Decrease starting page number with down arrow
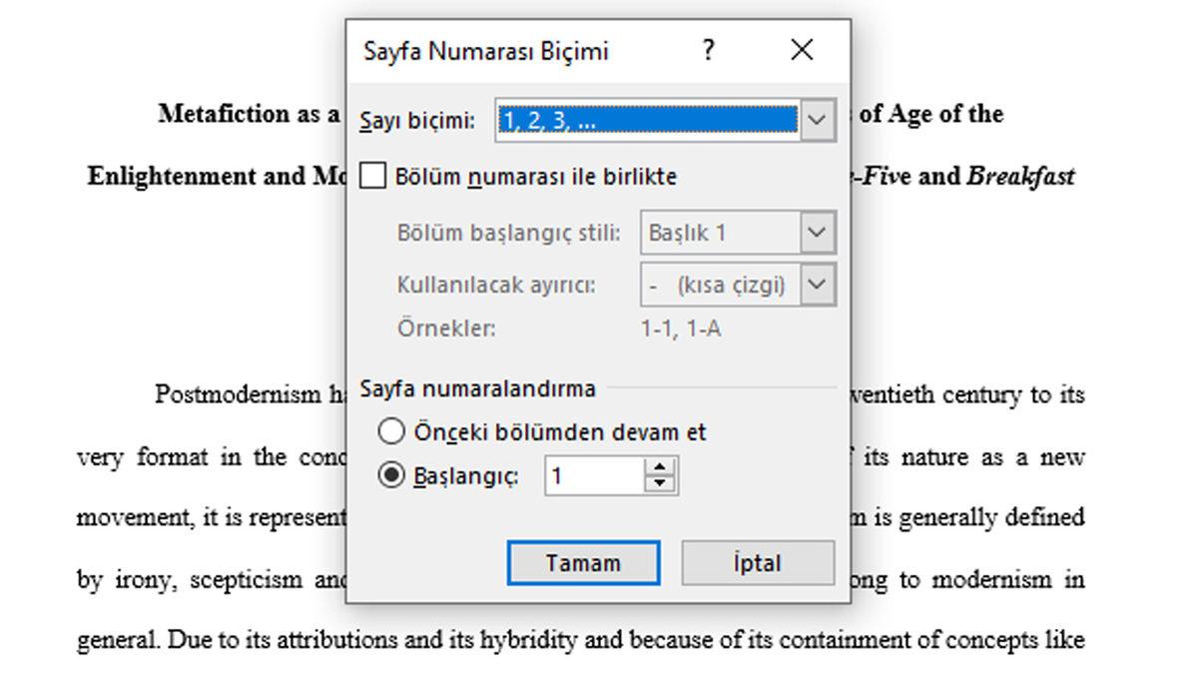This screenshot has width=1198, height=674. [x=659, y=485]
